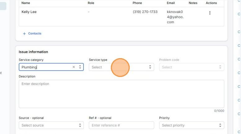Open the three-dot actions menu for Kelly Lee

point(210,13)
